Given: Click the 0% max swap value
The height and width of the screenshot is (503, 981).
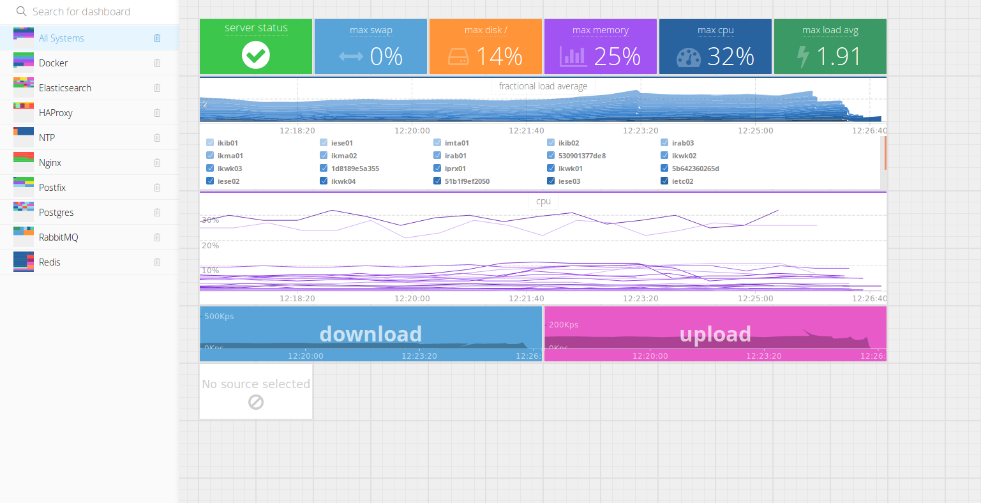Looking at the screenshot, I should point(386,57).
